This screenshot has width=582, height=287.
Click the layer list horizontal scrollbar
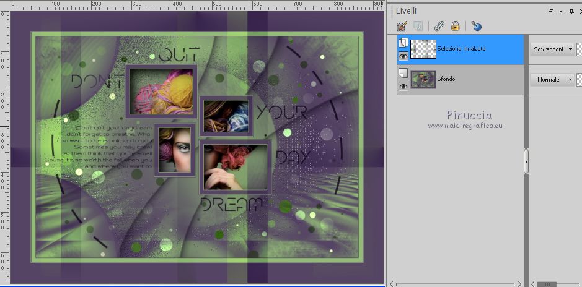(457, 284)
